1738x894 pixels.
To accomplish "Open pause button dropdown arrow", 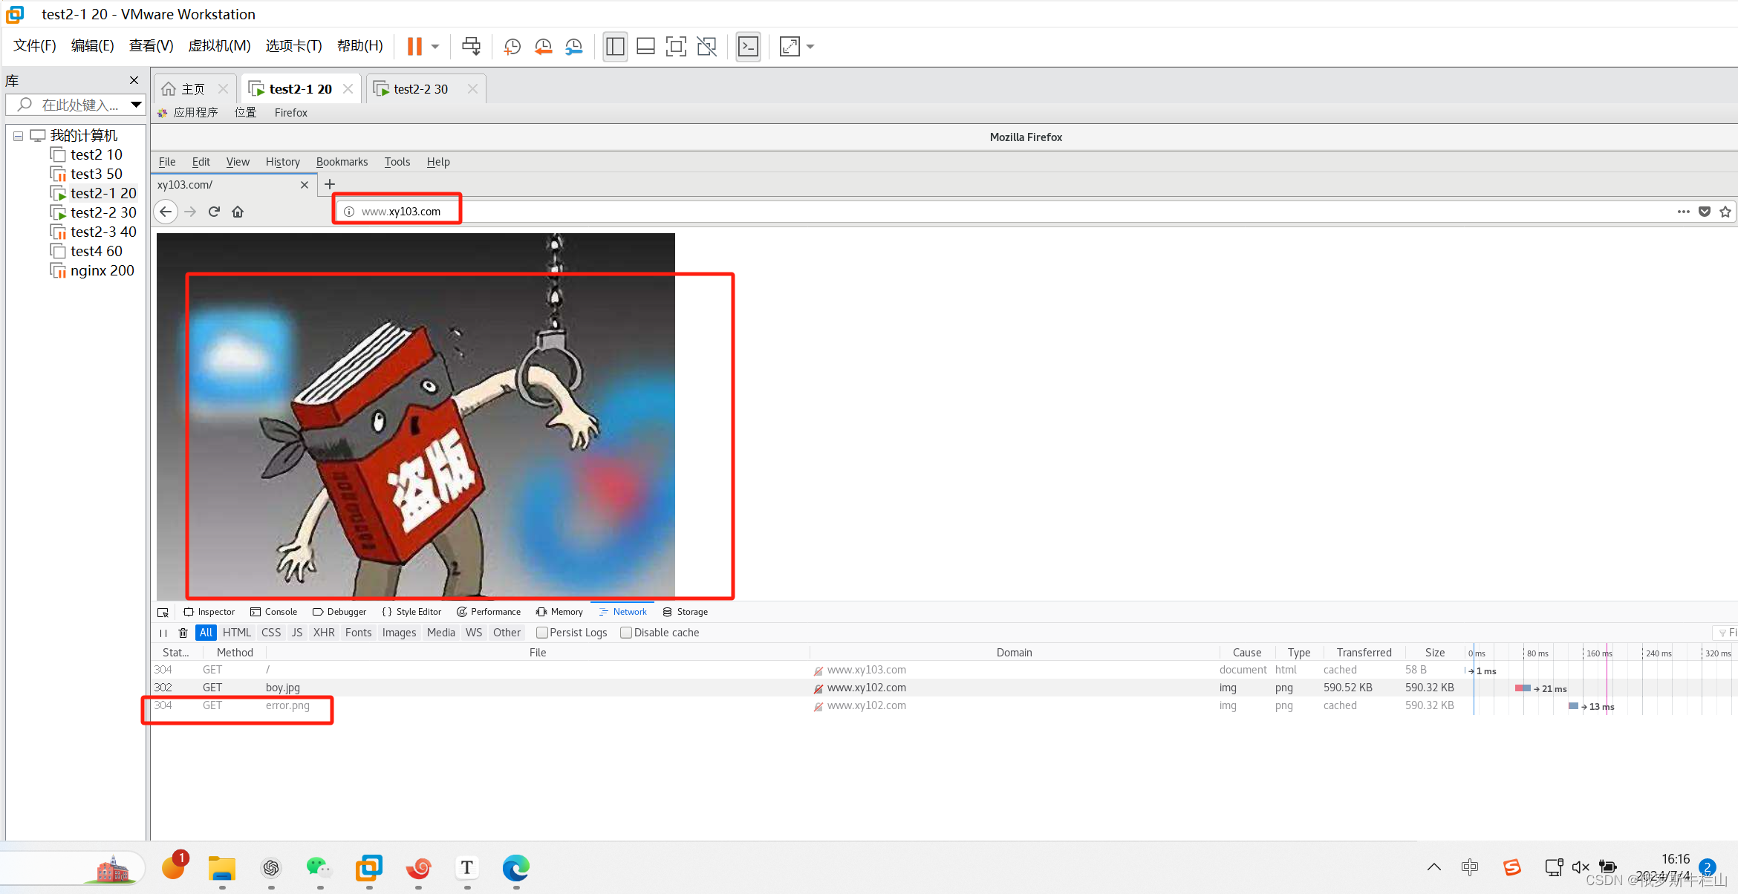I will pos(435,47).
